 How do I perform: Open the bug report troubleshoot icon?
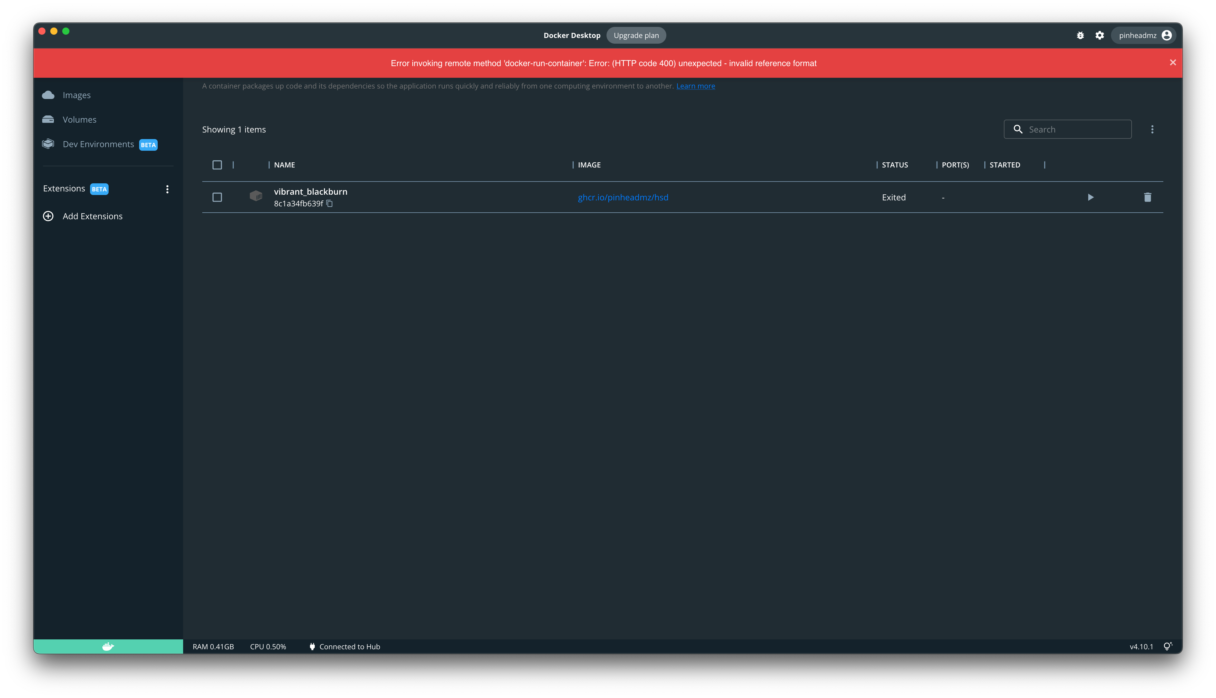tap(1080, 36)
